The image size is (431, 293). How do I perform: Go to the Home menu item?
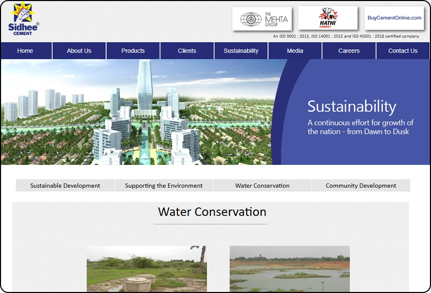click(x=25, y=51)
